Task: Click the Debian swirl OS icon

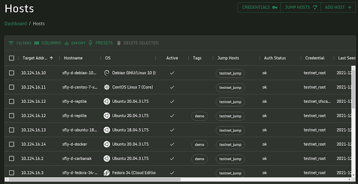Action: [107, 73]
